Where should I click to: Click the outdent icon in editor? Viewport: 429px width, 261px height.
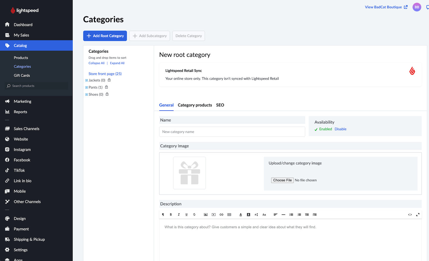307,215
